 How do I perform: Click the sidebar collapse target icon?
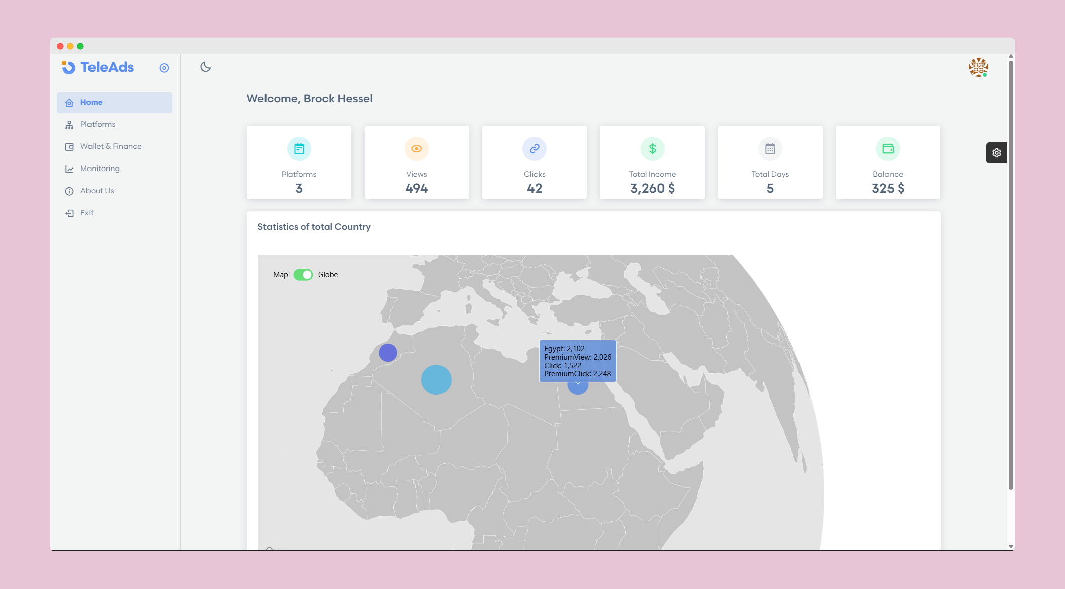click(164, 68)
